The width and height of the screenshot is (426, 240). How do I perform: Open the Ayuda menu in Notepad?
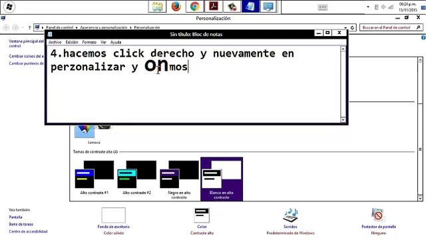(116, 42)
